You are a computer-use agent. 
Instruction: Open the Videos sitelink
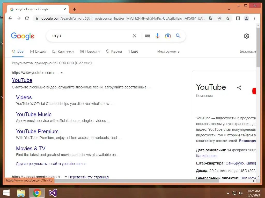click(x=24, y=97)
